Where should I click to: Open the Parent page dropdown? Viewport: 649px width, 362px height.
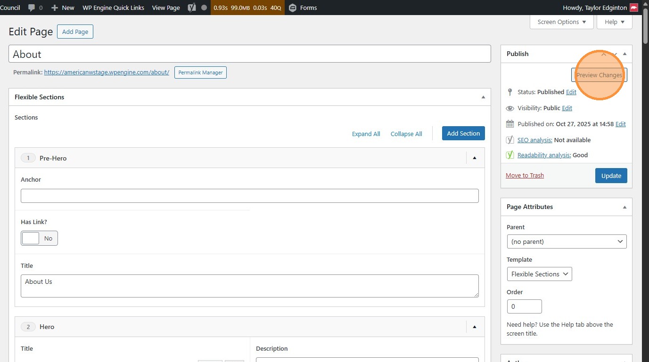point(567,241)
